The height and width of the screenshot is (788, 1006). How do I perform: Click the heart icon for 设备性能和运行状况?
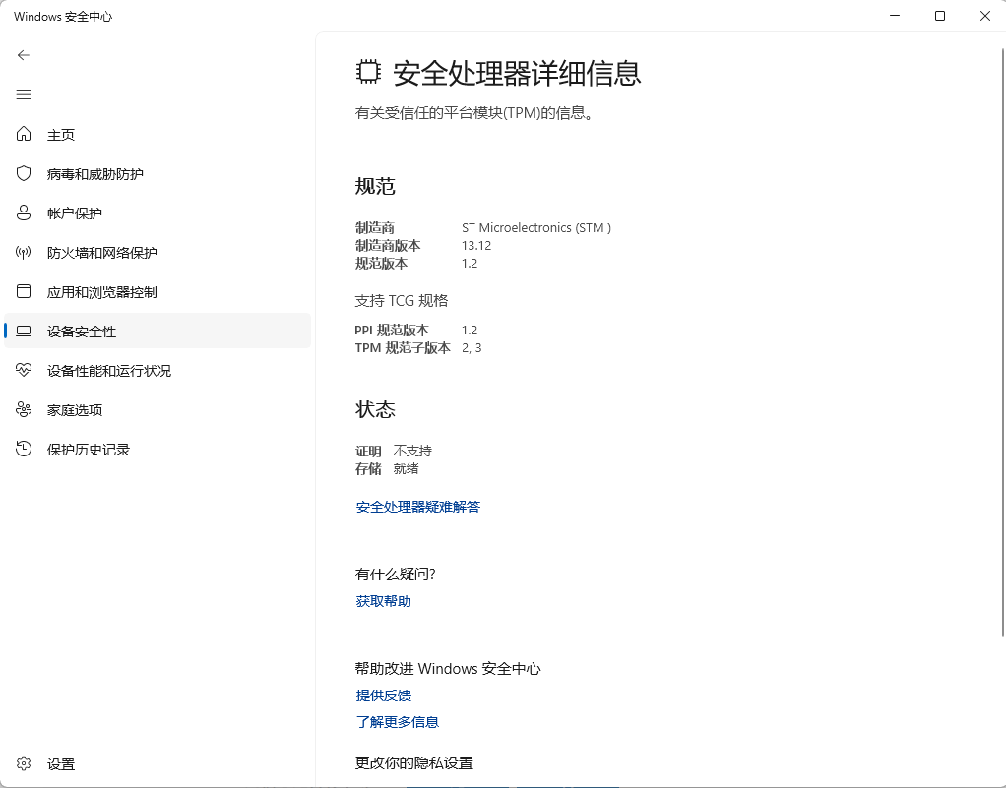(24, 370)
